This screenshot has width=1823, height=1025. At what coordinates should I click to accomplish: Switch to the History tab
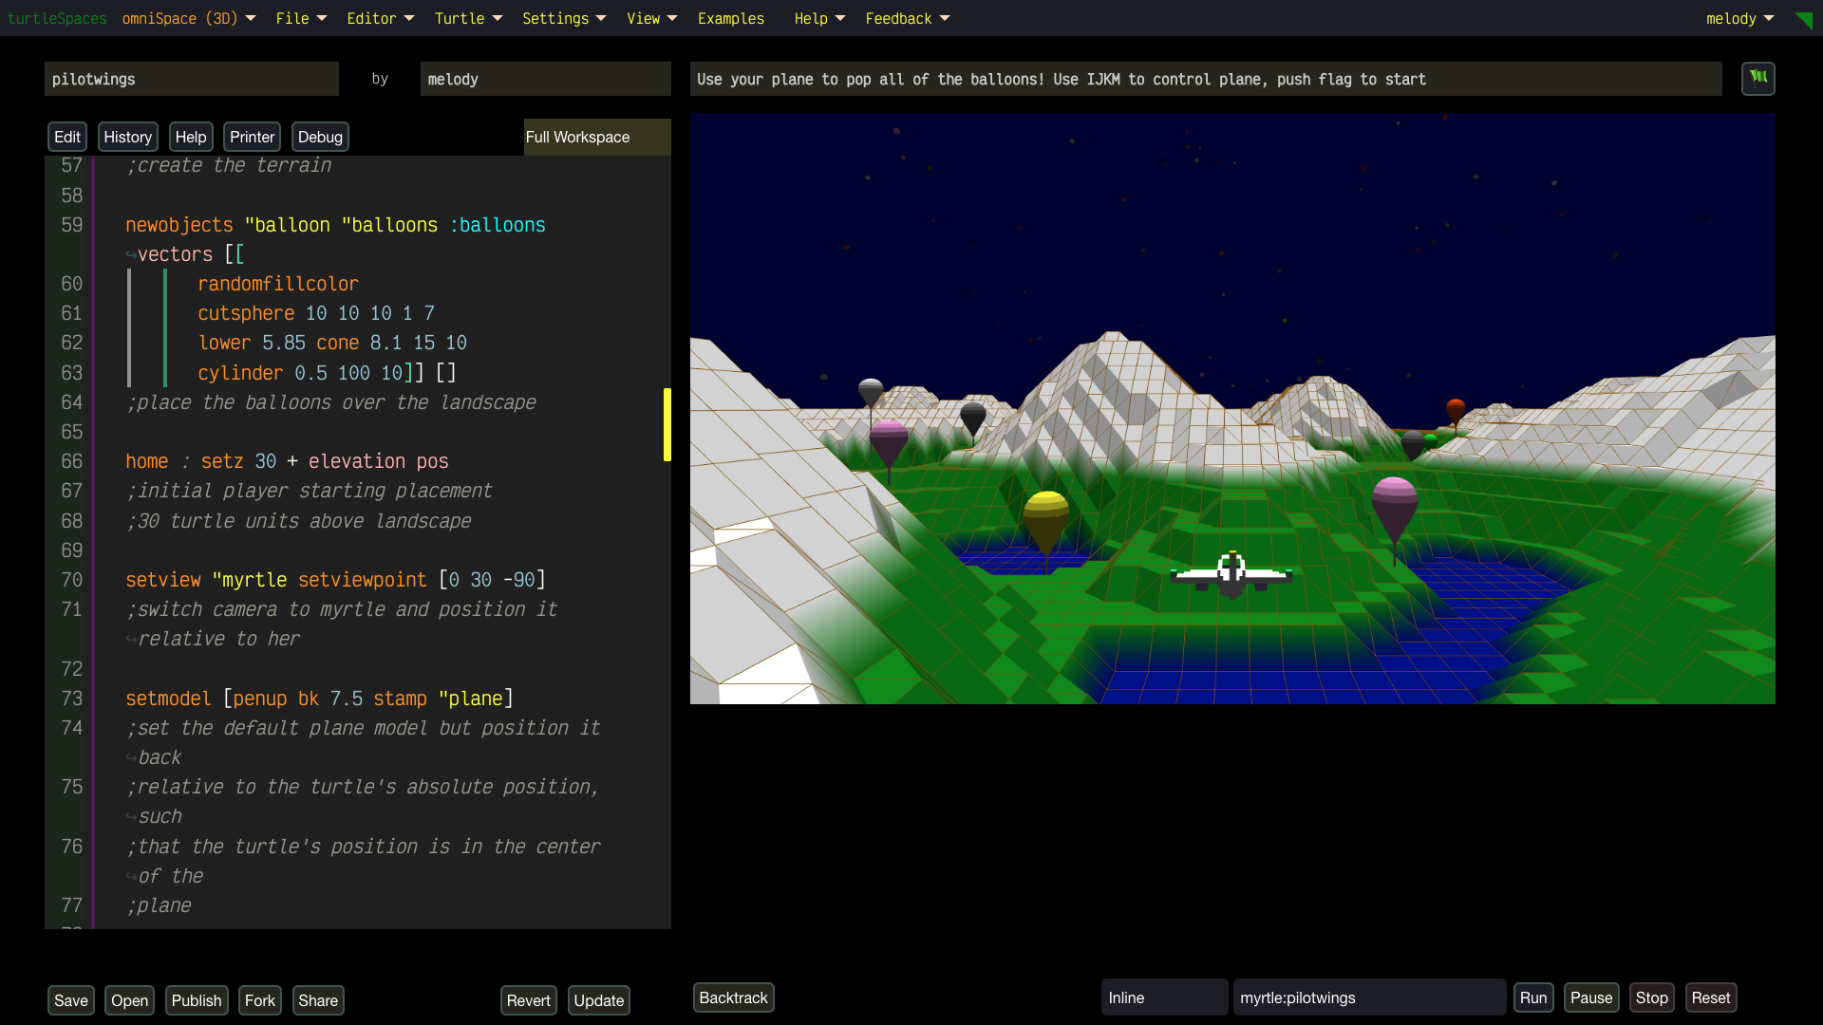tap(127, 137)
